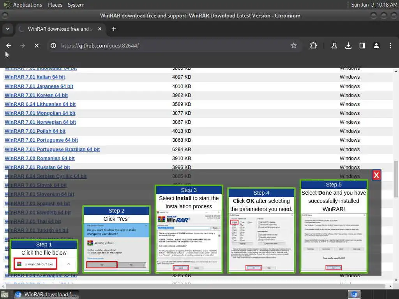Click the browser forward arrow
The image size is (399, 299).
pyautogui.click(x=22, y=46)
